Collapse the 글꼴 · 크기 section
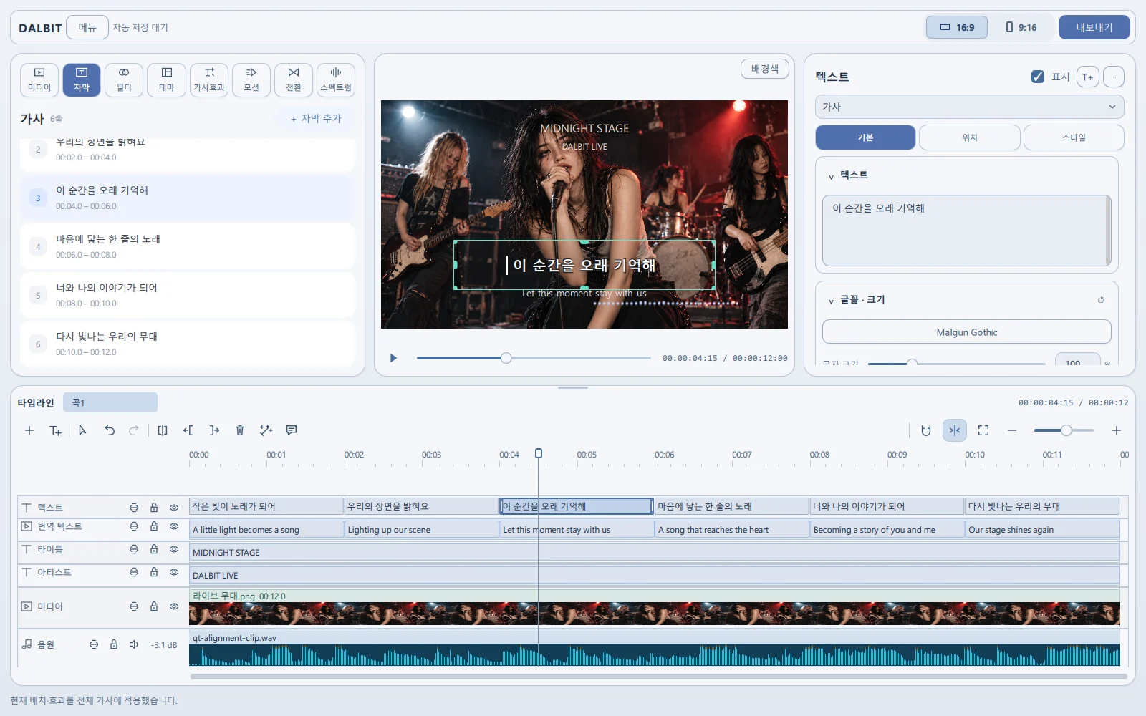The width and height of the screenshot is (1146, 716). click(831, 301)
